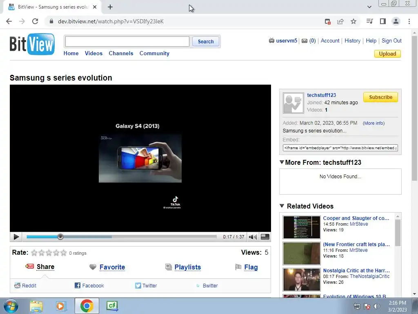The height and width of the screenshot is (314, 418).
Task: Select the embed code field
Action: pos(340,148)
